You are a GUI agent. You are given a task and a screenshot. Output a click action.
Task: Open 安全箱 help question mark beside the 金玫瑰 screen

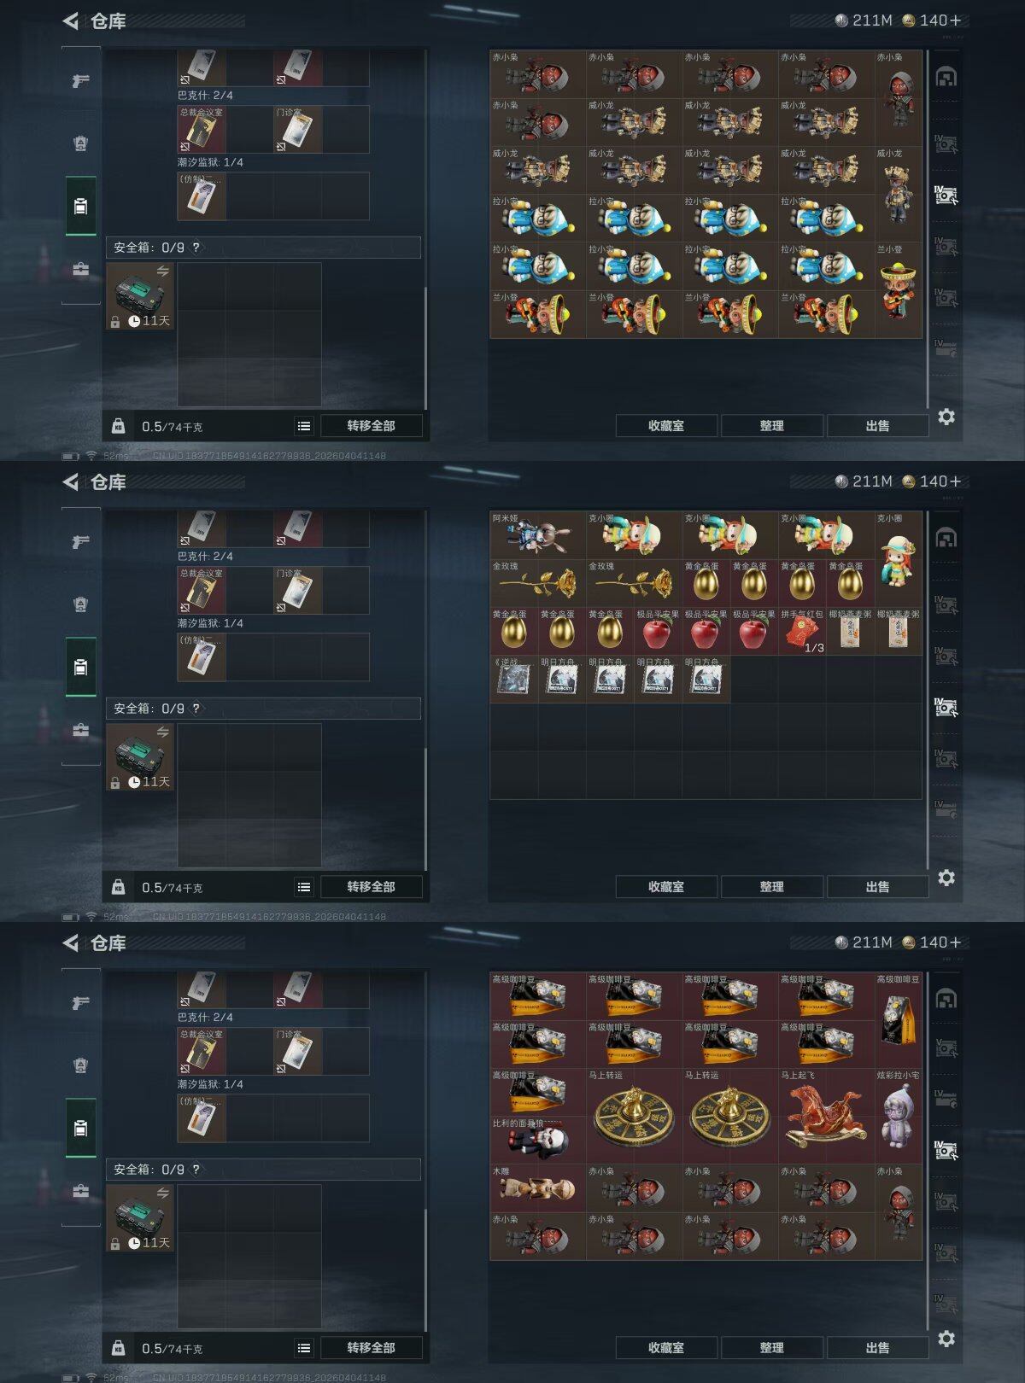(x=196, y=709)
